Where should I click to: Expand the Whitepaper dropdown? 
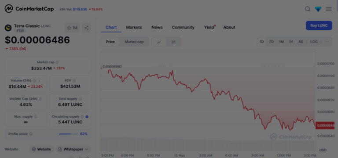pyautogui.click(x=73, y=149)
